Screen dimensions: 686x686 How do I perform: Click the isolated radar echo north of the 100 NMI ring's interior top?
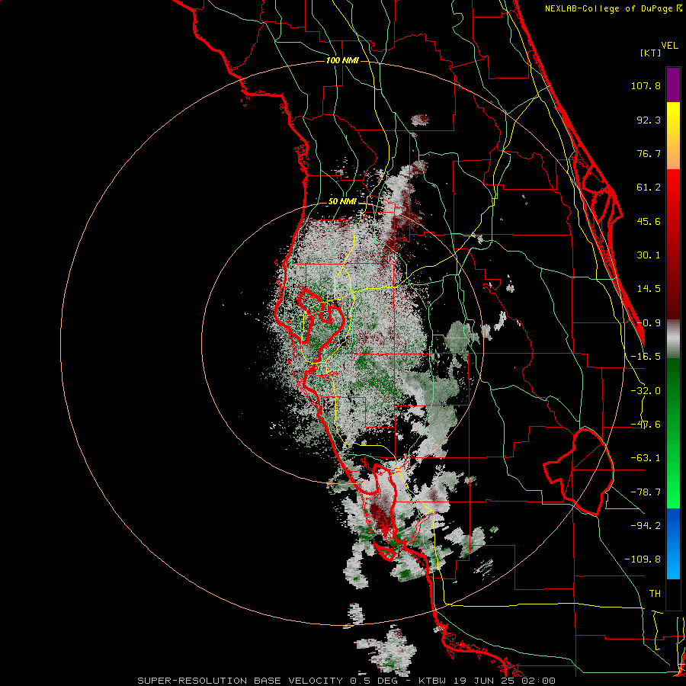point(420,120)
